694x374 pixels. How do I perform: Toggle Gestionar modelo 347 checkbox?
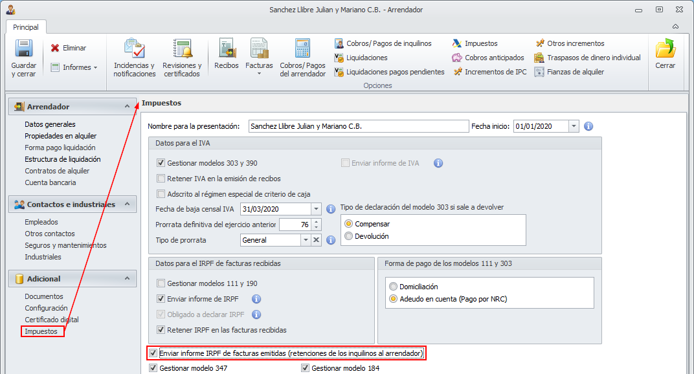(153, 368)
